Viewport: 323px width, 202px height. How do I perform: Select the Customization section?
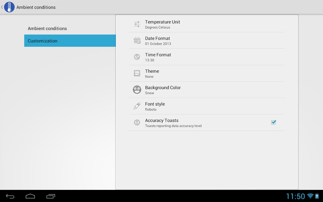tap(70, 41)
